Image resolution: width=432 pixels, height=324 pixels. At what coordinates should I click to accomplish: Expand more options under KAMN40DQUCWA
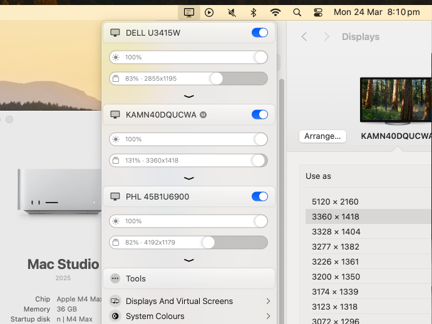[188, 178]
